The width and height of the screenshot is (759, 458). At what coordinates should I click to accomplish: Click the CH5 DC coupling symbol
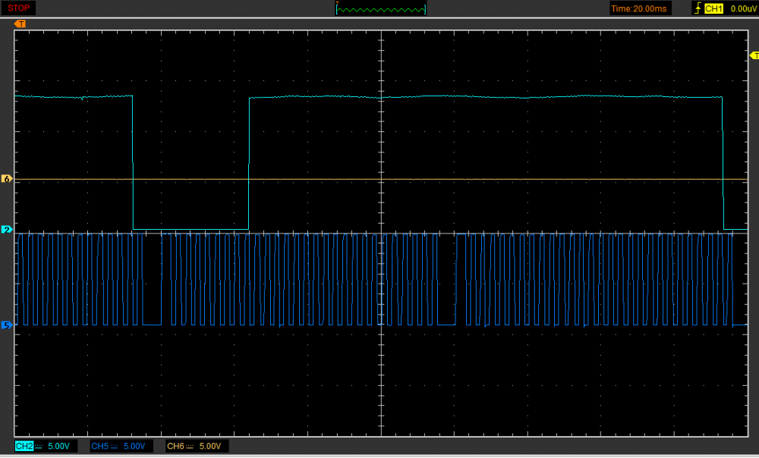115,447
